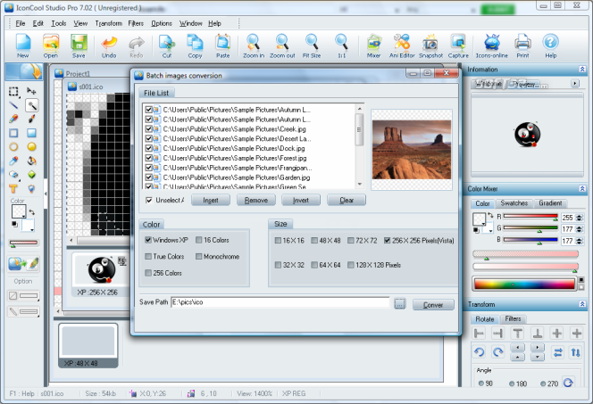Browse for save path with ellipsis button
The image size is (593, 404).
click(x=400, y=303)
